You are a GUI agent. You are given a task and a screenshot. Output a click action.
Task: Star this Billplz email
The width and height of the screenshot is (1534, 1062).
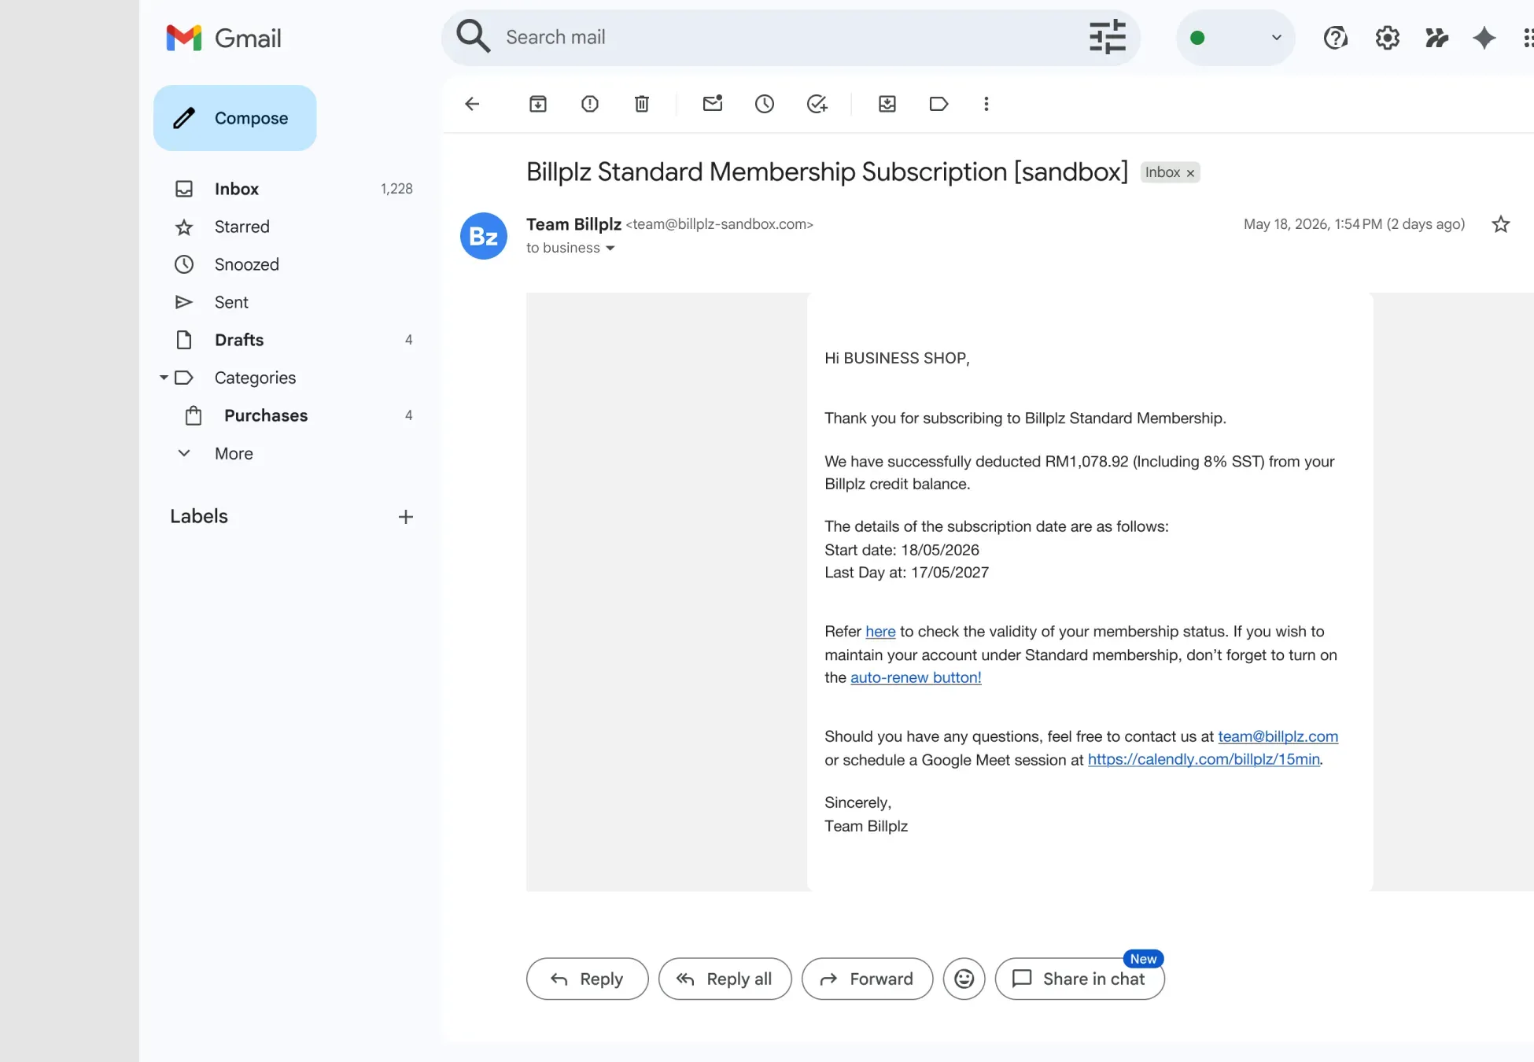click(1501, 224)
